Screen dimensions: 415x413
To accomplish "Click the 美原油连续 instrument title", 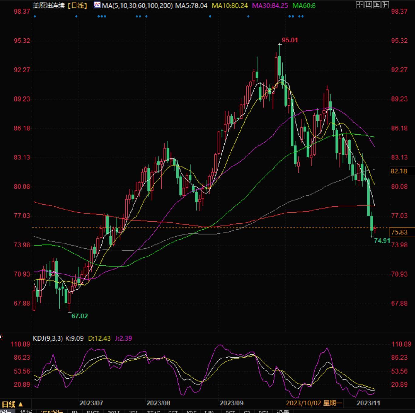I will pos(49,5).
